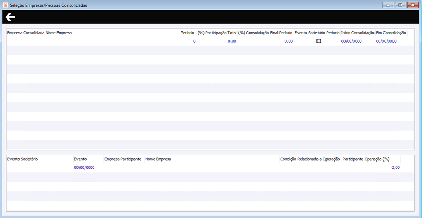Click the (%) Consolidação Final Período header

coord(265,33)
